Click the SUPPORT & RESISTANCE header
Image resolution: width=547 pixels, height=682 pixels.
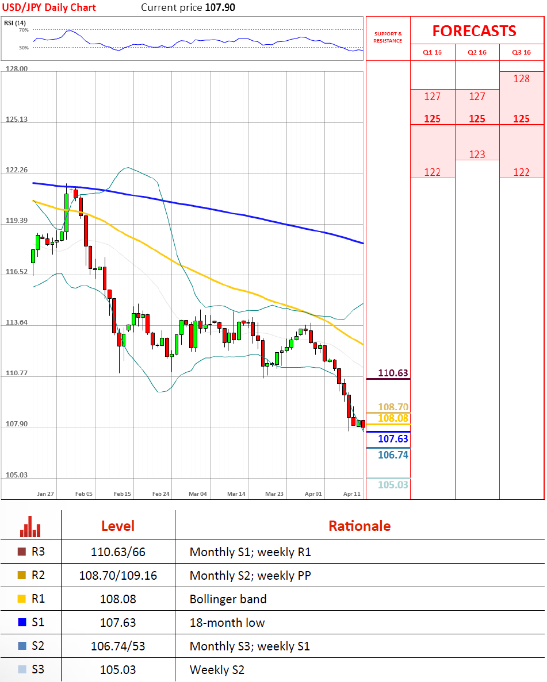[x=388, y=37]
